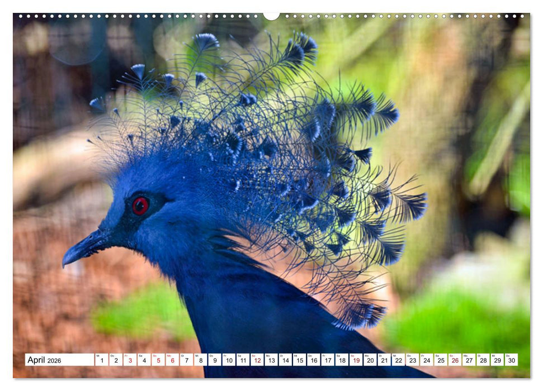Select Friday April 10 cell
This screenshot has height=391, width=543.
(x=228, y=360)
